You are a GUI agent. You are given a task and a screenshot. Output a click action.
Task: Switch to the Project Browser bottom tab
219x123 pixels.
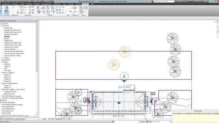coord(14,119)
